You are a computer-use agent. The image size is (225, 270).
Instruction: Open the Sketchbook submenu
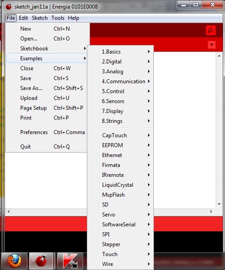tap(46, 49)
